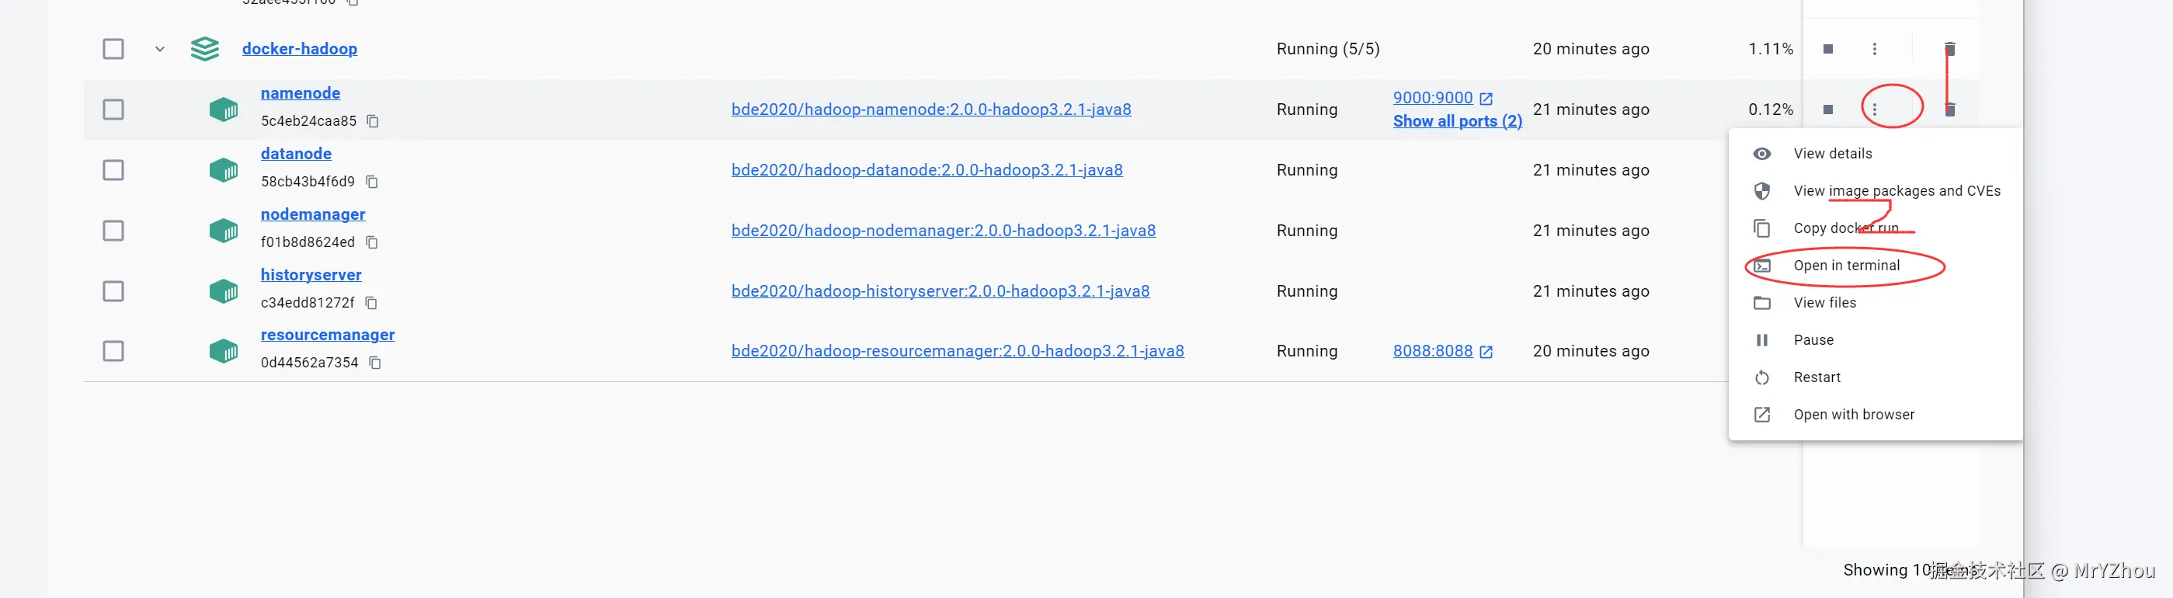Delete the docker-hadoop stack
The image size is (2173, 598).
coord(1949,49)
